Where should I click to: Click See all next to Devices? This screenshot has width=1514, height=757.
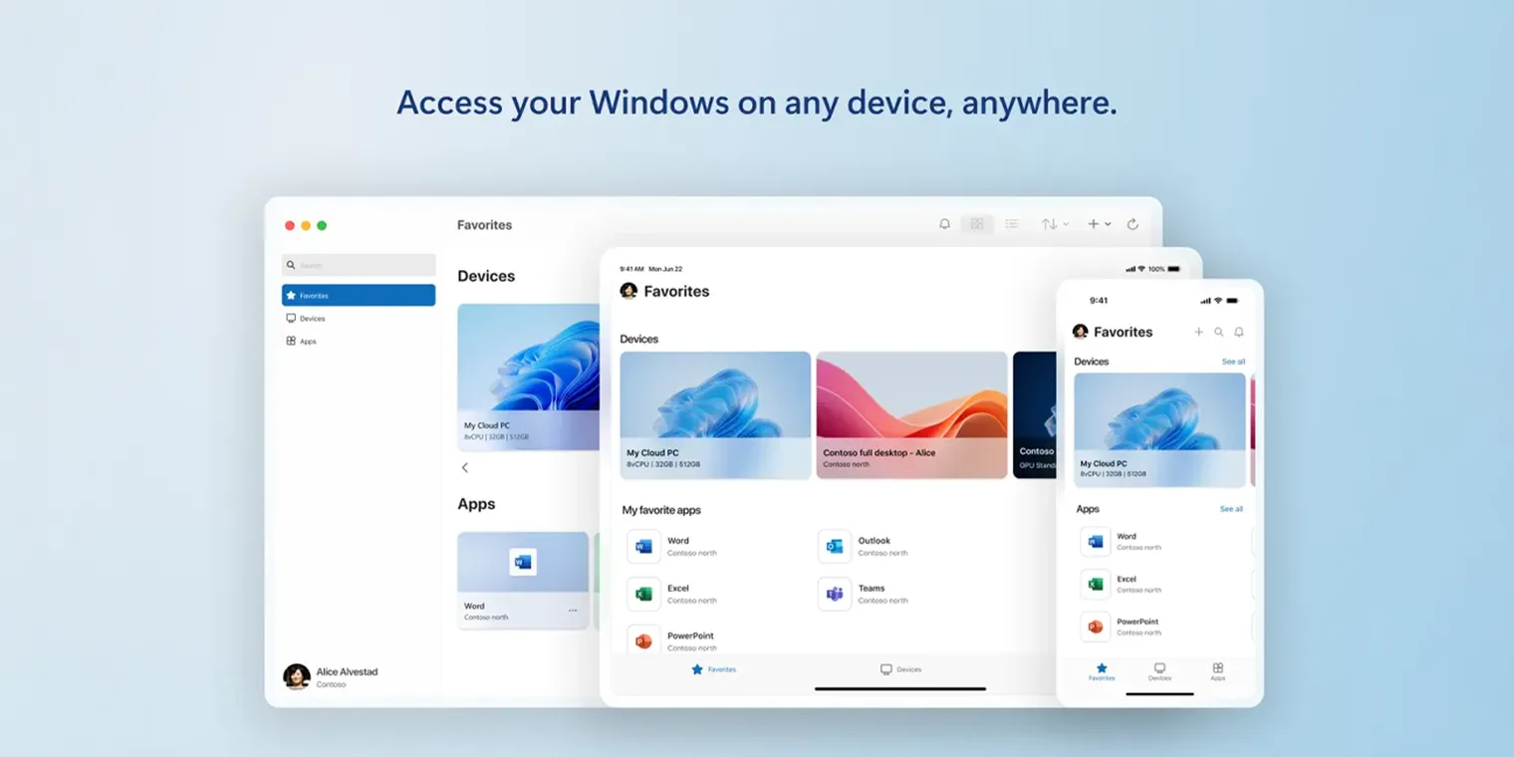pos(1233,362)
